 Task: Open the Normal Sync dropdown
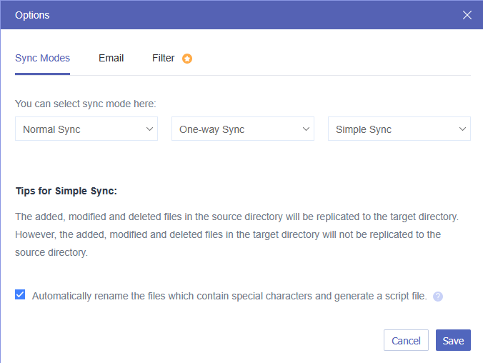click(x=86, y=129)
